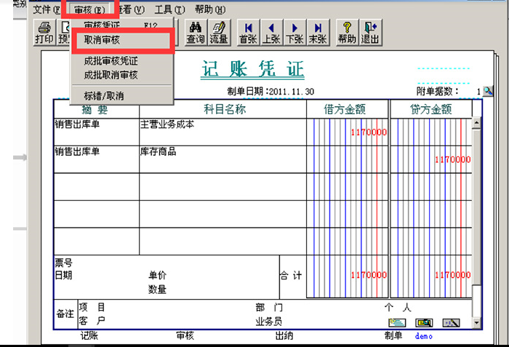Click the 制单日期 2011.11.30 field
Viewport: 509px width, 347px height.
(x=270, y=92)
